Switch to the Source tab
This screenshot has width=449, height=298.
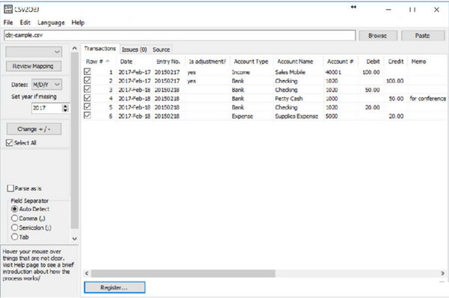(161, 49)
